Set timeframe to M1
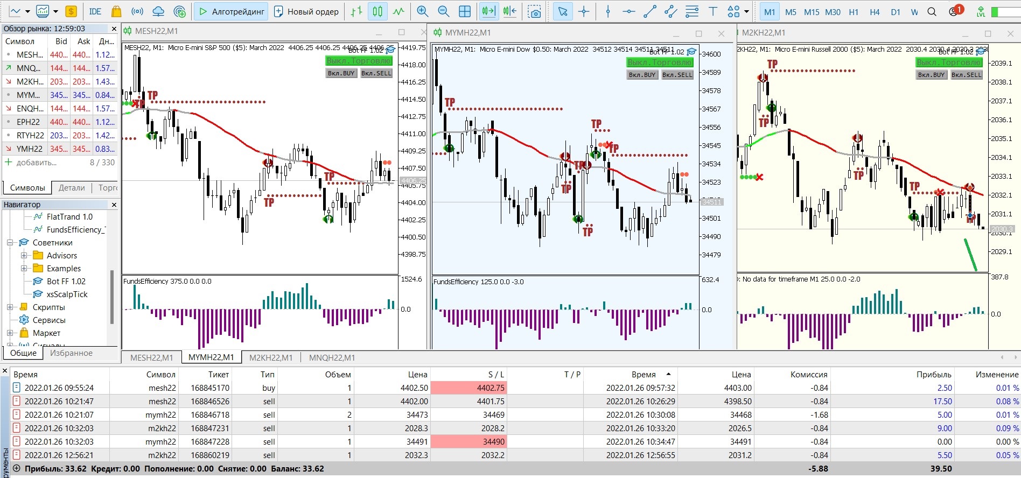 (770, 12)
